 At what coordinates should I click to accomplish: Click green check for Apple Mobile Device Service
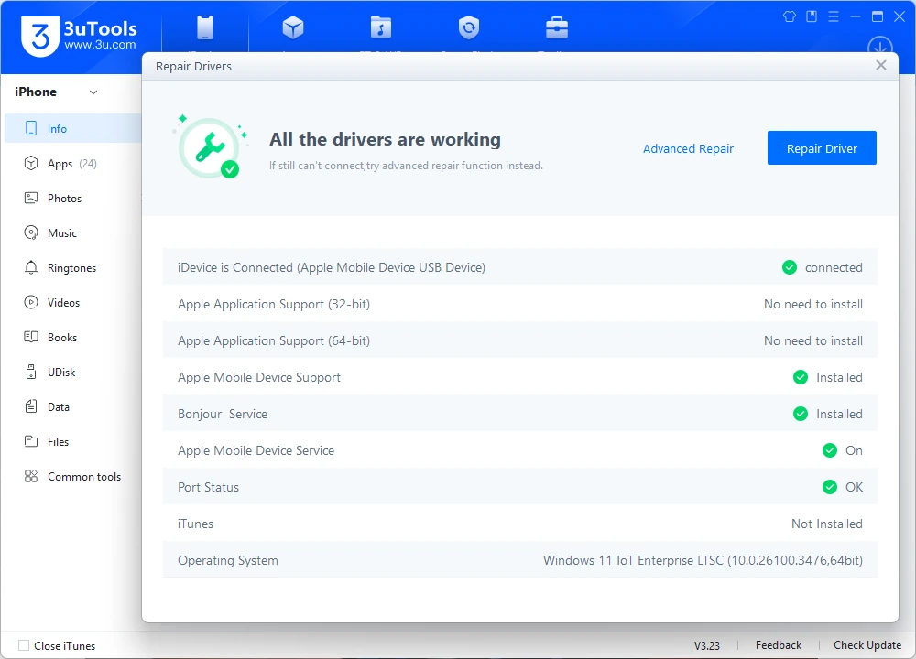830,450
